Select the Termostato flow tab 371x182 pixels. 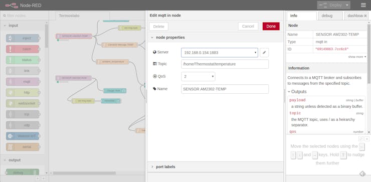82,16
